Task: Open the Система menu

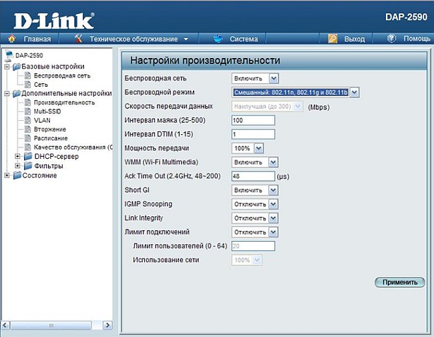Action: (x=243, y=39)
